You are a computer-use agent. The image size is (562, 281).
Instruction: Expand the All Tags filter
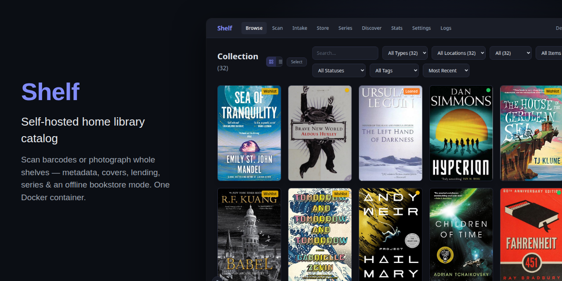(394, 71)
